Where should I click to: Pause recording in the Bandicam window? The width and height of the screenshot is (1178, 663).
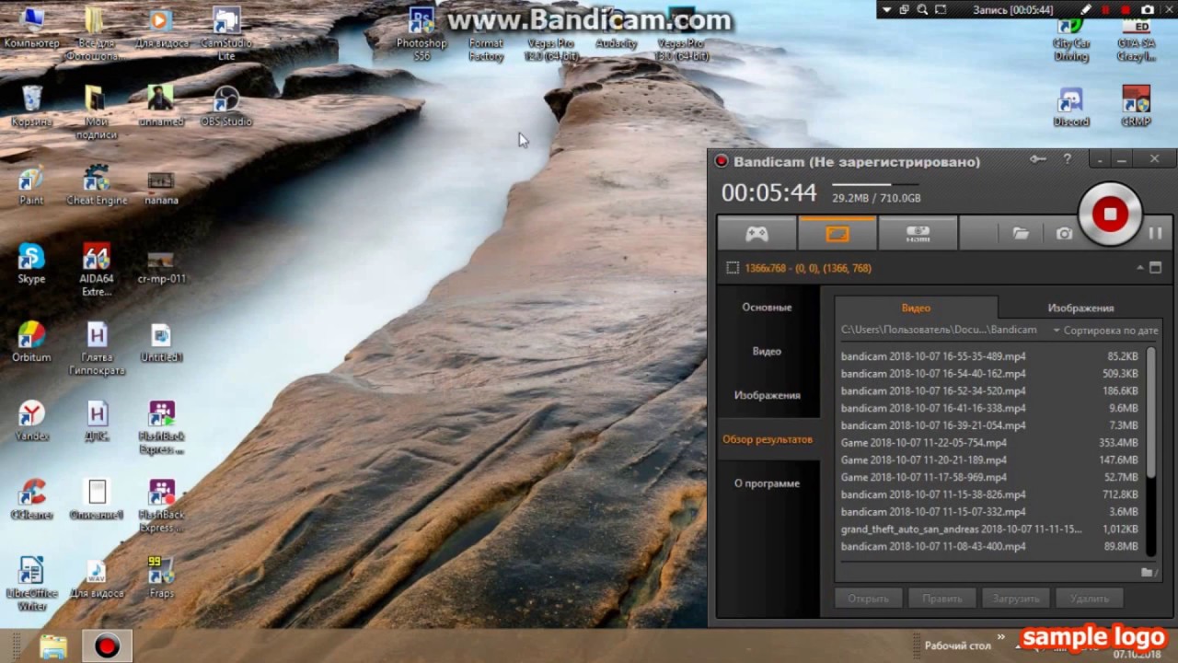coord(1156,234)
